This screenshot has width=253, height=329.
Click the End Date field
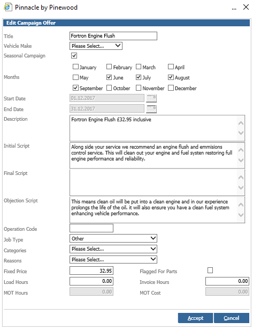pos(107,109)
